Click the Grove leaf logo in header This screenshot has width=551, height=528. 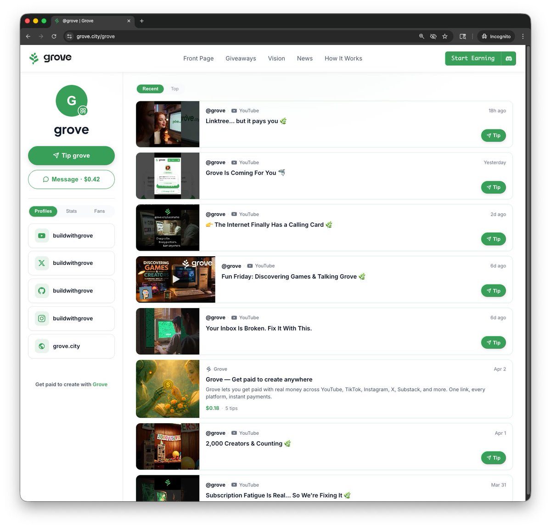click(x=51, y=58)
